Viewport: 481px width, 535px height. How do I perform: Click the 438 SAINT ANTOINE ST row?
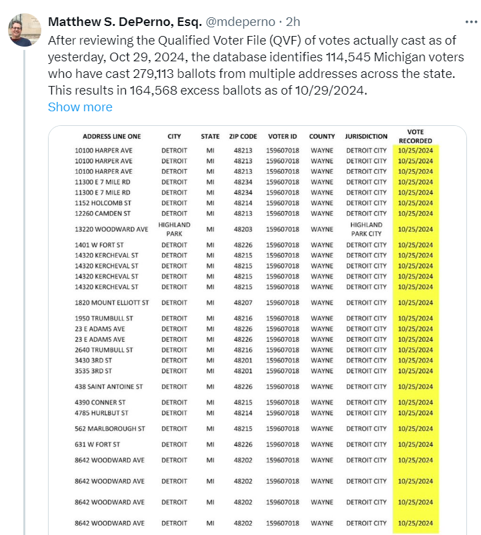pyautogui.click(x=109, y=386)
